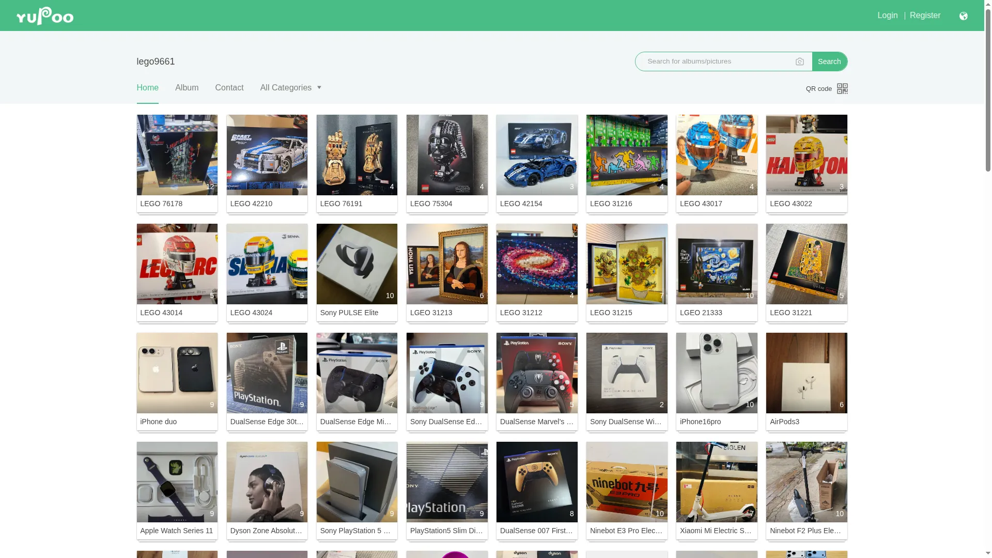This screenshot has width=992, height=558.
Task: Open the Ninebot F2 Plus album
Action: pyautogui.click(x=807, y=482)
